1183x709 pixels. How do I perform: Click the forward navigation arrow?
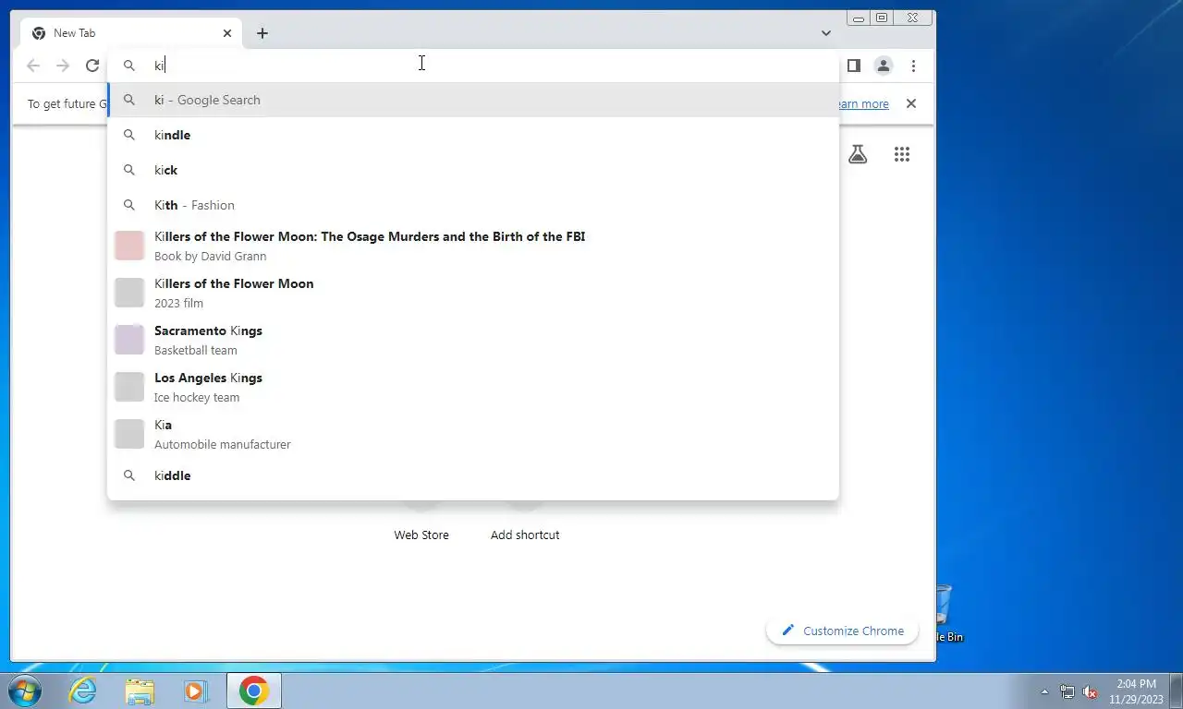(63, 66)
